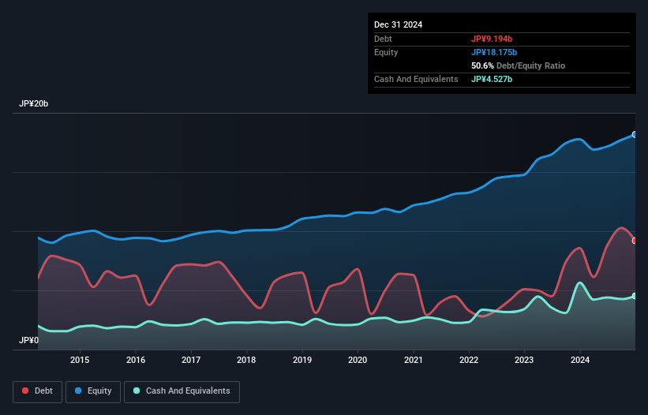648x415 pixels.
Task: Click the 2022 x-axis label
Action: point(469,360)
